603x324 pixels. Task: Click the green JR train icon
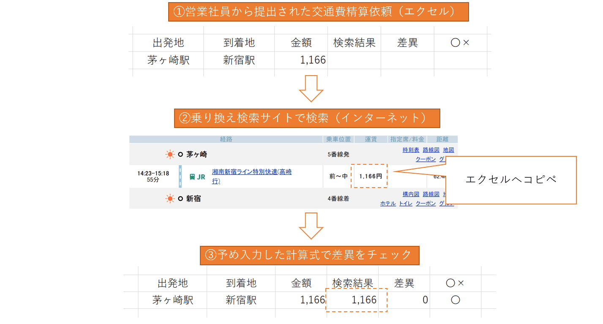click(x=197, y=177)
